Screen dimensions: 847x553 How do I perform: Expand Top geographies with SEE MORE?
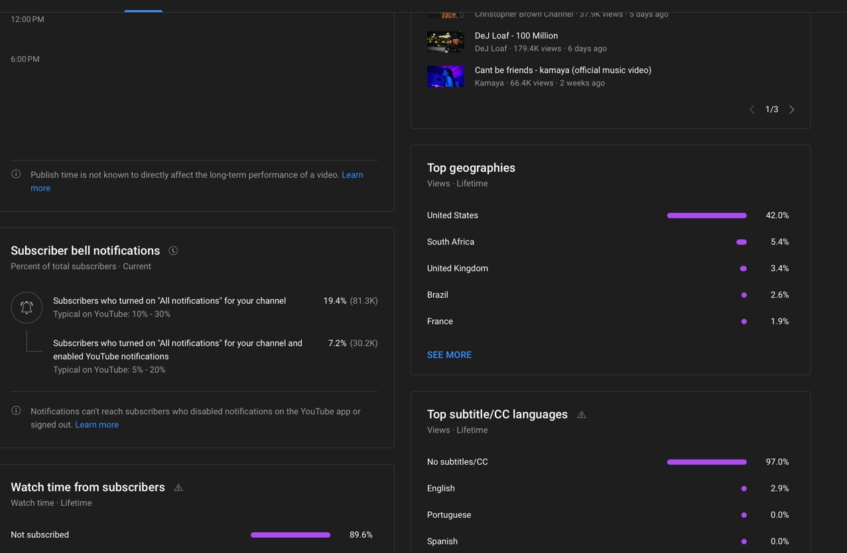coord(449,355)
